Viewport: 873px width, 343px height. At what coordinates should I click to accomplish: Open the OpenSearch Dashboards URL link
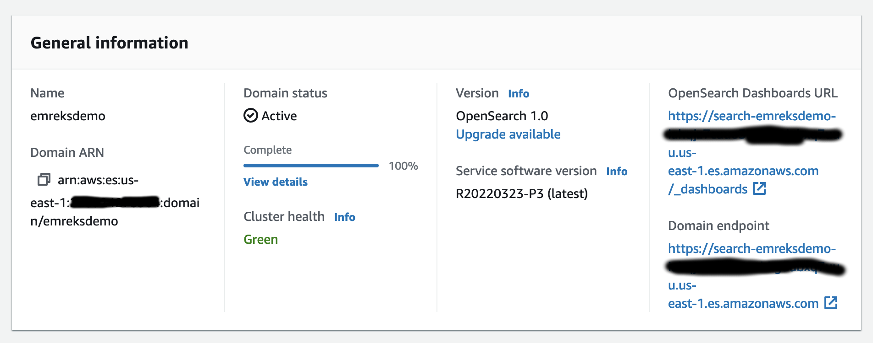coord(752,152)
